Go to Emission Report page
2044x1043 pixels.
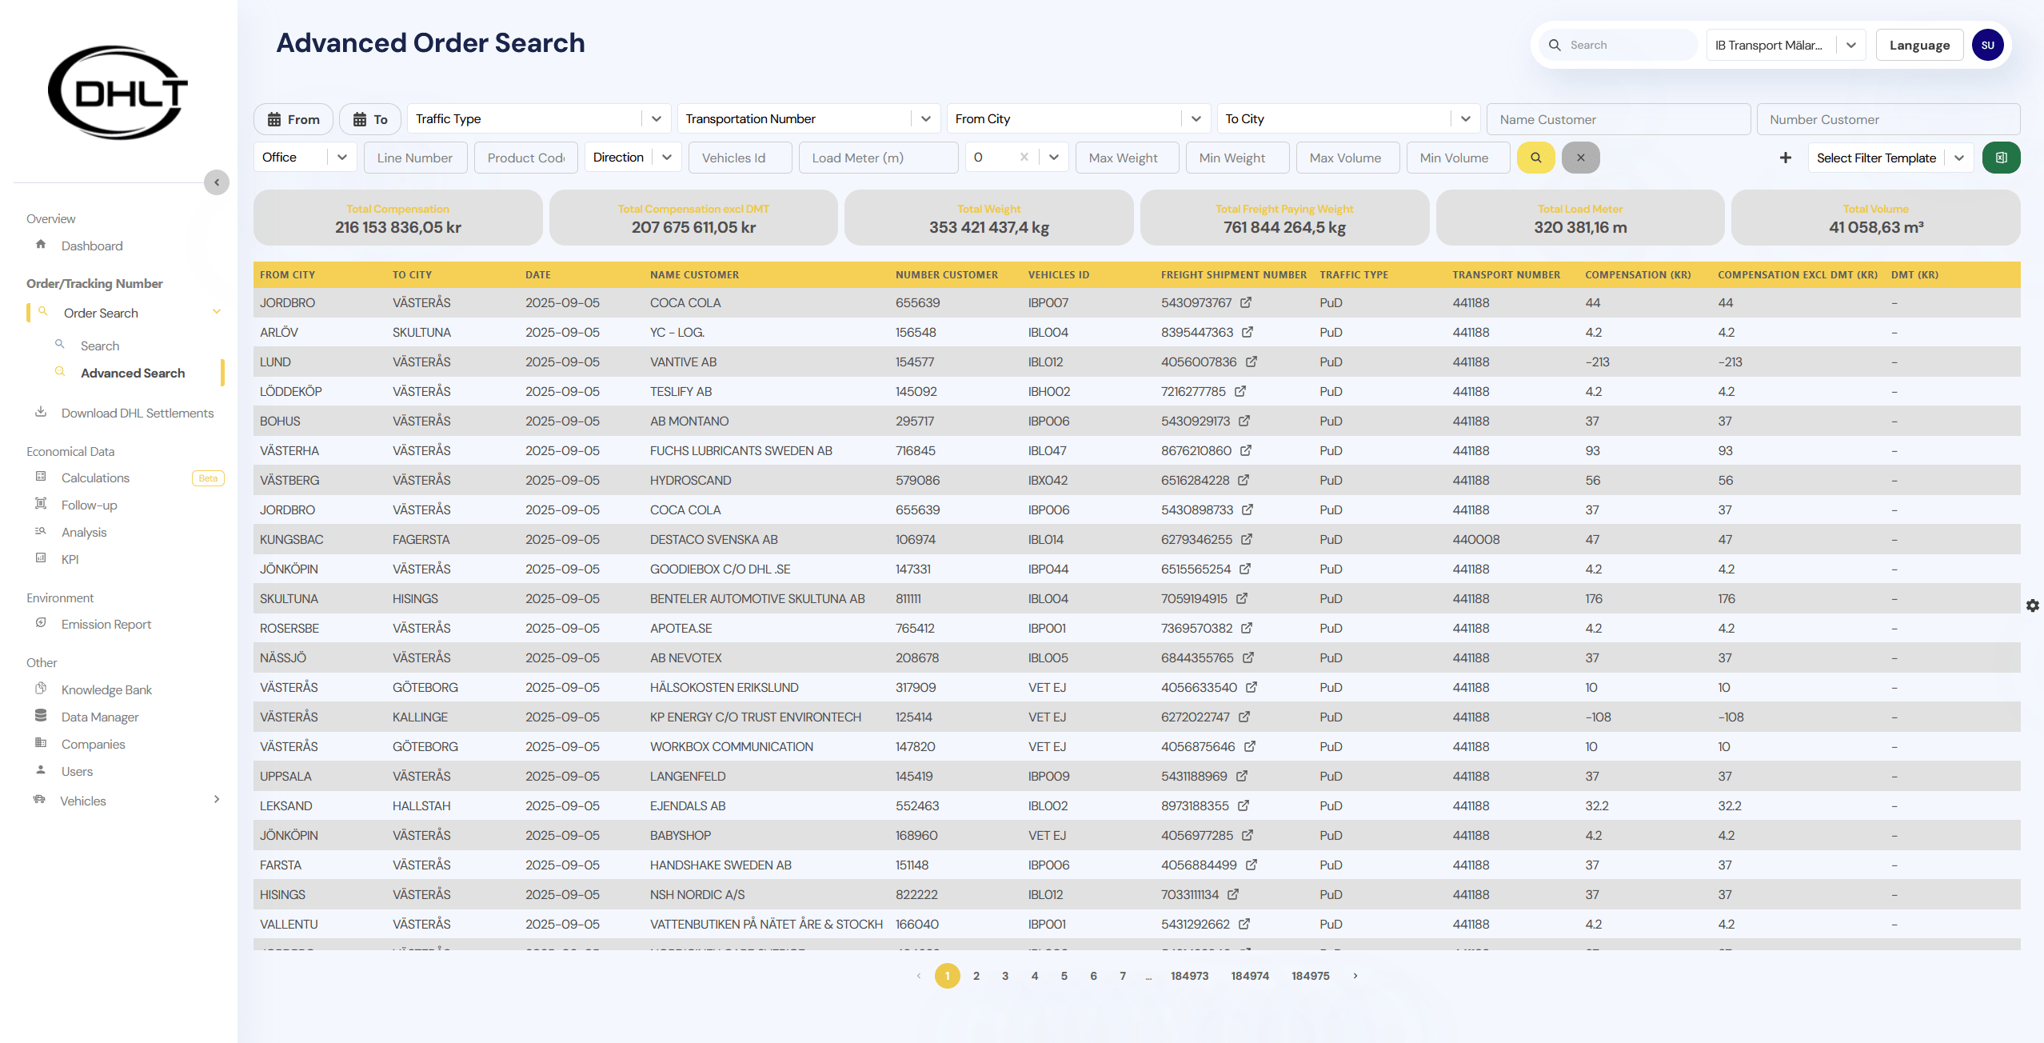tap(106, 624)
